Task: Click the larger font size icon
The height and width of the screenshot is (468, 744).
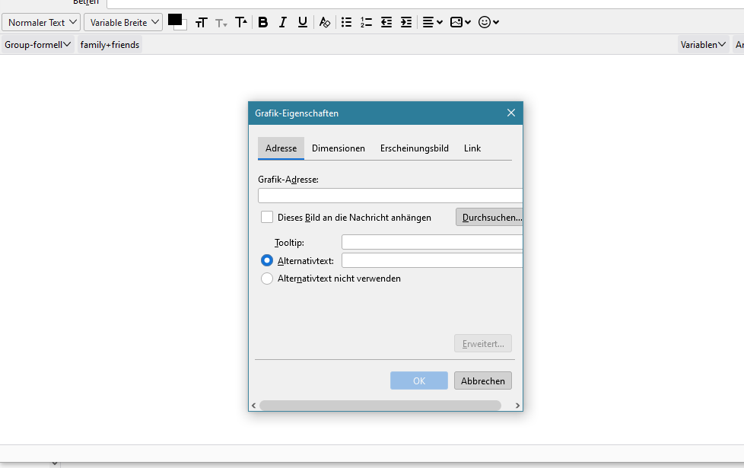Action: pos(241,22)
